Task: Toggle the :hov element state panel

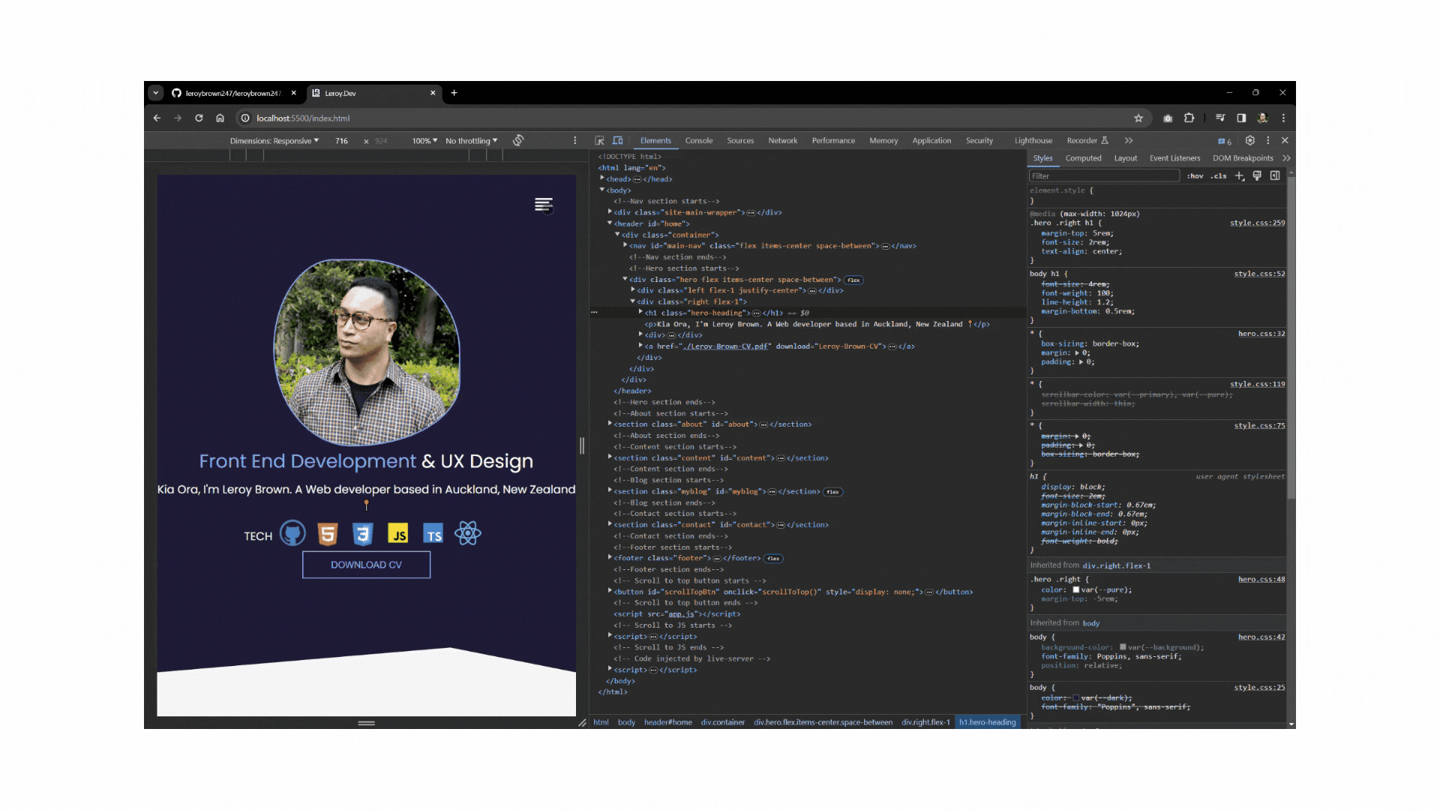Action: click(1195, 176)
